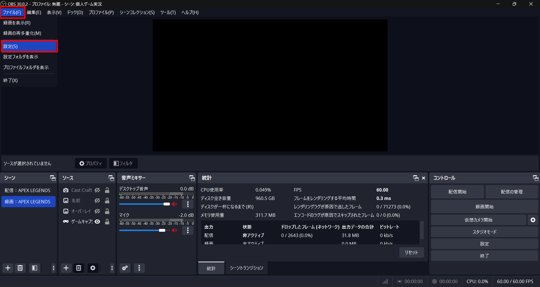Float the 統計 dock

click(x=416, y=178)
